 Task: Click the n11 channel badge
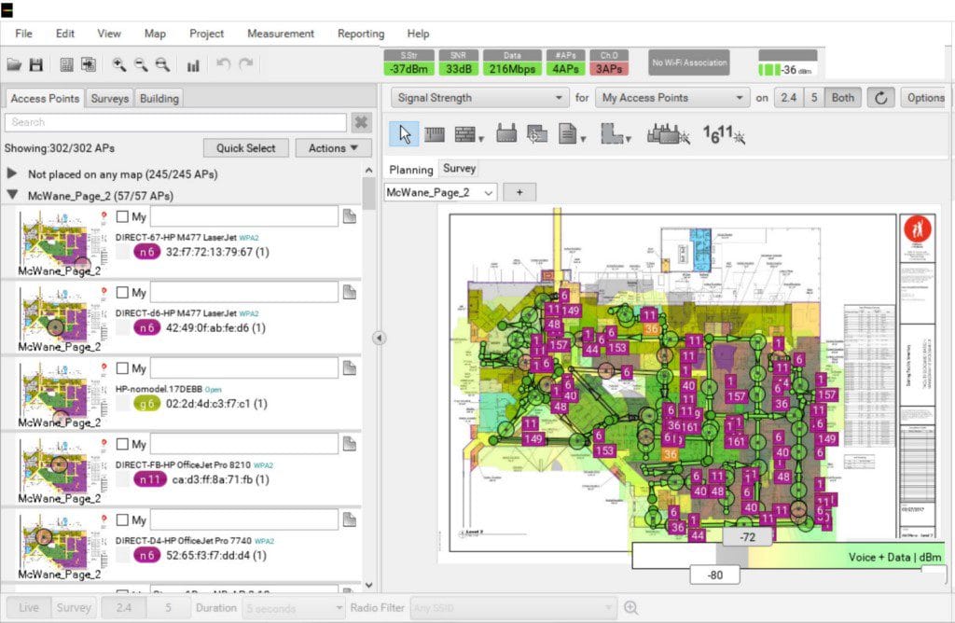[150, 479]
